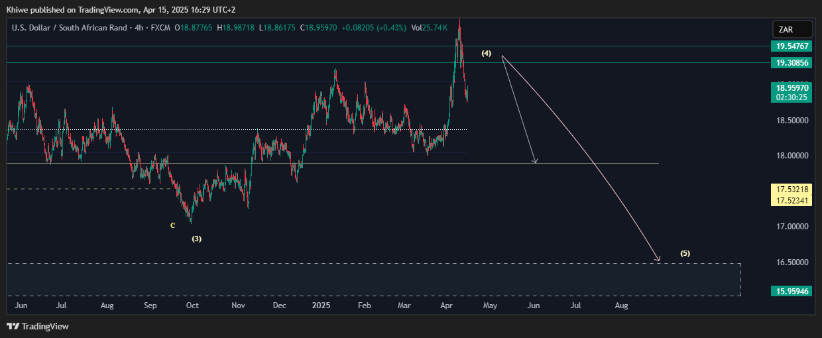Select the dashed target zone rectangle near 16.50000
This screenshot has width=822, height=338.
pos(374,279)
